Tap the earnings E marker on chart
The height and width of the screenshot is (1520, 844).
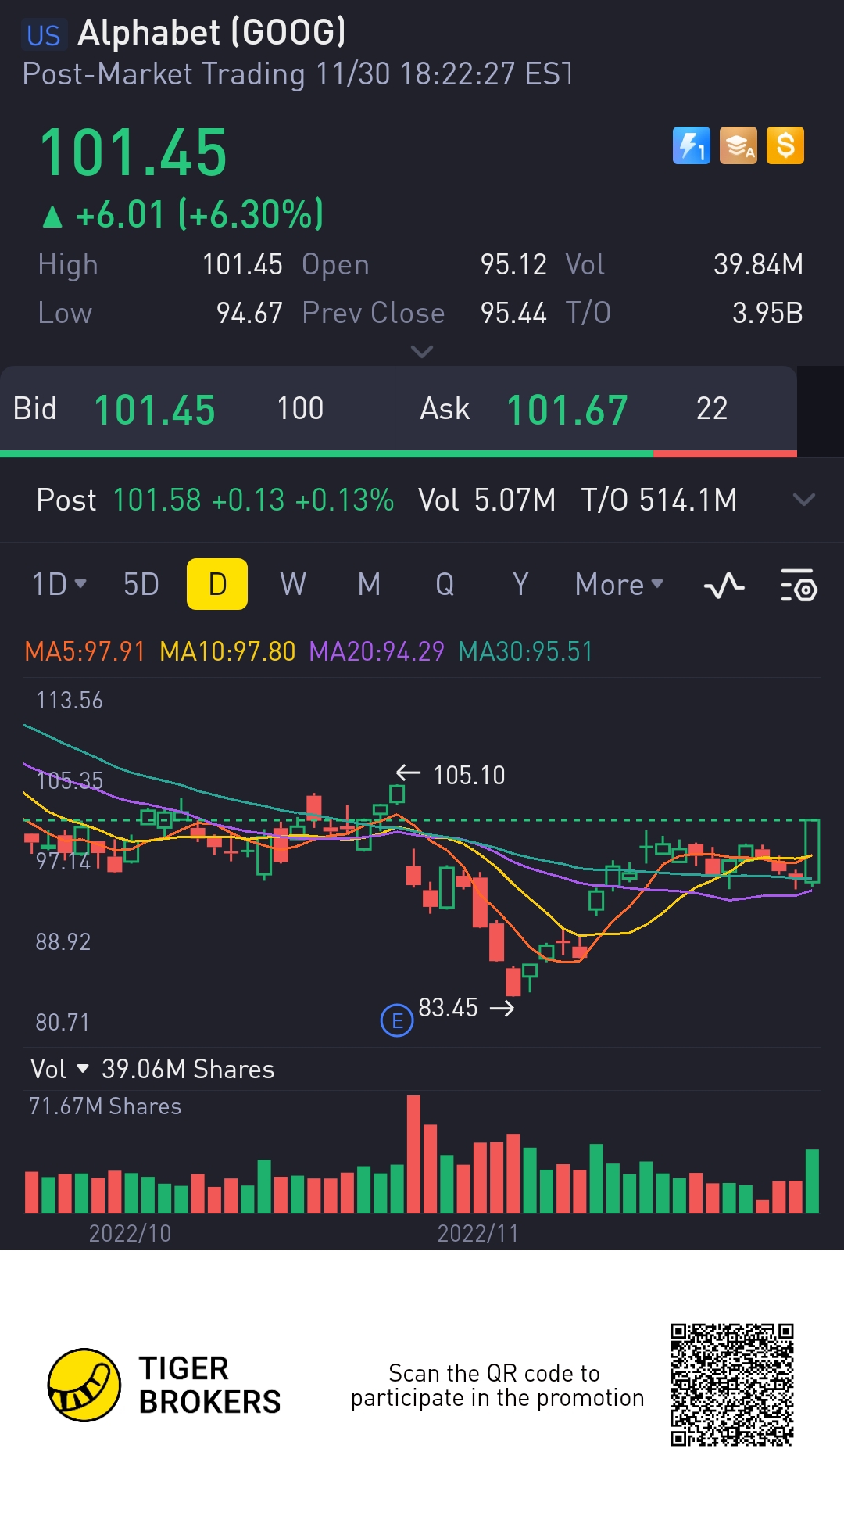(x=397, y=1020)
